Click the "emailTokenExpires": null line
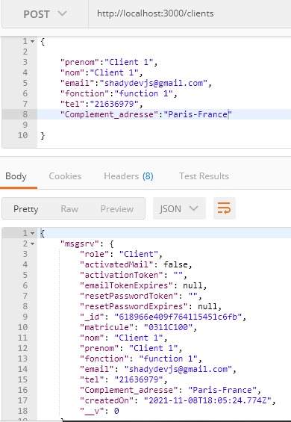 143,286
